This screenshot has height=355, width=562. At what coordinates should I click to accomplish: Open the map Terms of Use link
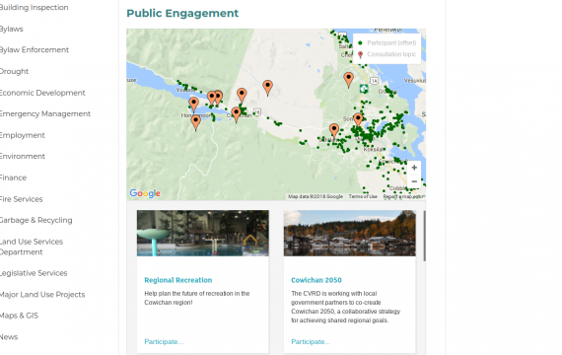point(363,196)
